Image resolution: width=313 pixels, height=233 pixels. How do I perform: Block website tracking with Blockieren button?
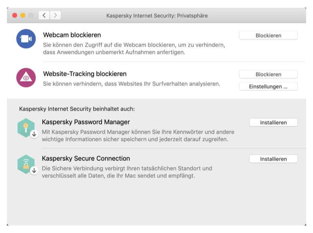pos(268,75)
